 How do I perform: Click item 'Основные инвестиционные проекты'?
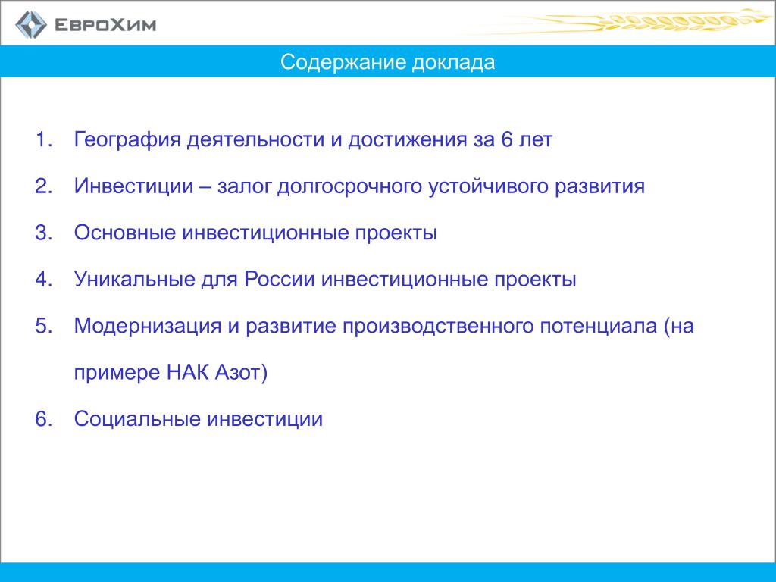(x=255, y=233)
